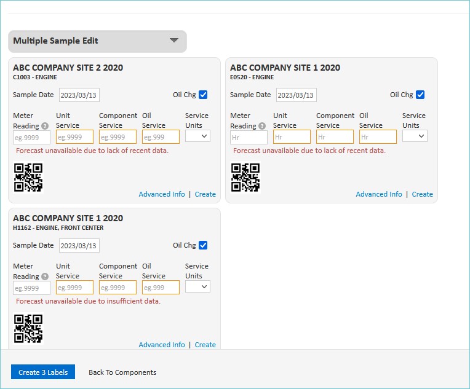Click the QR code for H1162 Engine
Viewport: 470px width, 389px height.
[28, 328]
